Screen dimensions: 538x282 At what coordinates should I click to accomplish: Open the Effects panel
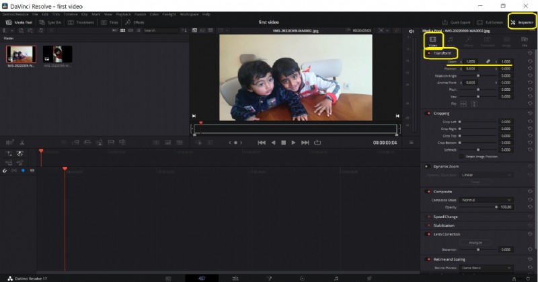click(134, 22)
